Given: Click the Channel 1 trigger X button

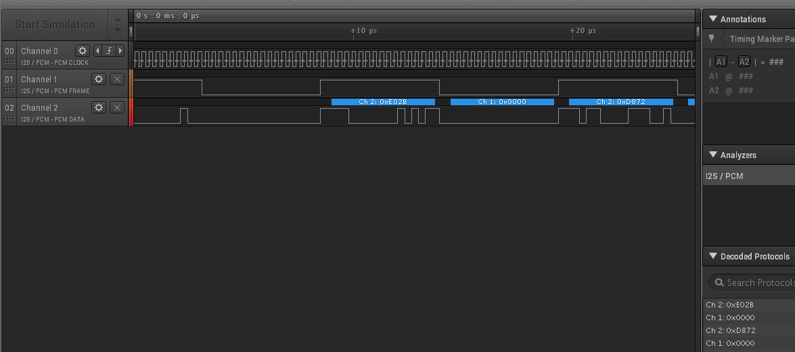Looking at the screenshot, I should coord(117,79).
